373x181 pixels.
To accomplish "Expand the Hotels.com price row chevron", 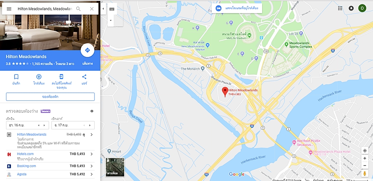I will tap(92, 154).
